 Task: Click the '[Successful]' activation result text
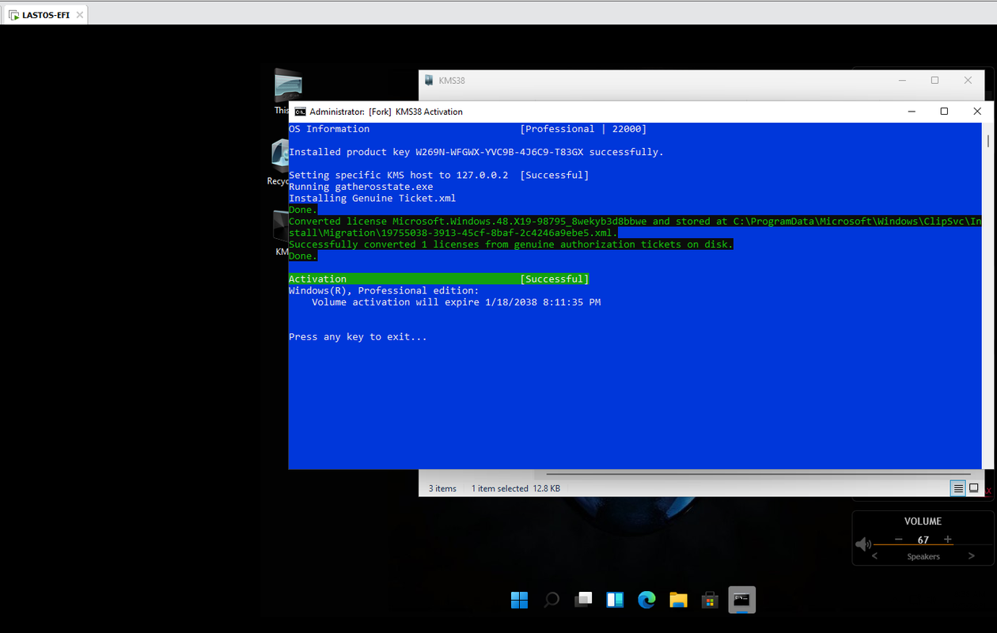point(555,279)
